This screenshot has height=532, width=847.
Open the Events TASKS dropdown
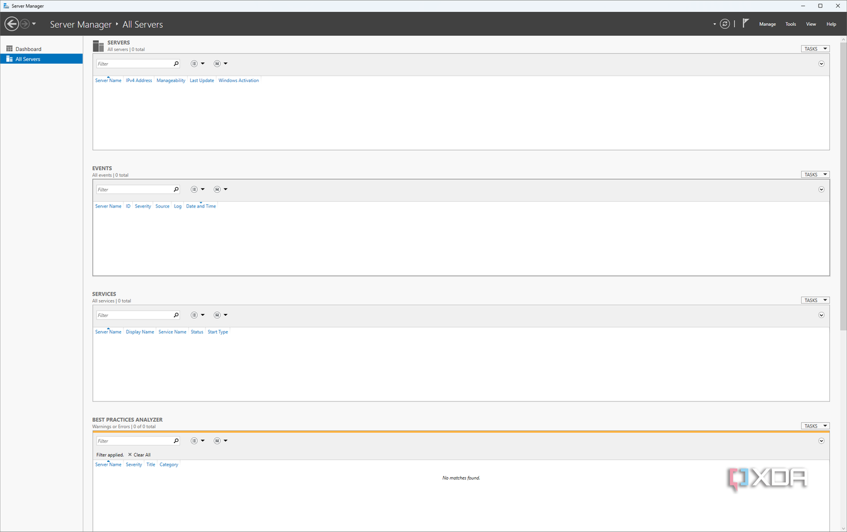click(x=815, y=175)
